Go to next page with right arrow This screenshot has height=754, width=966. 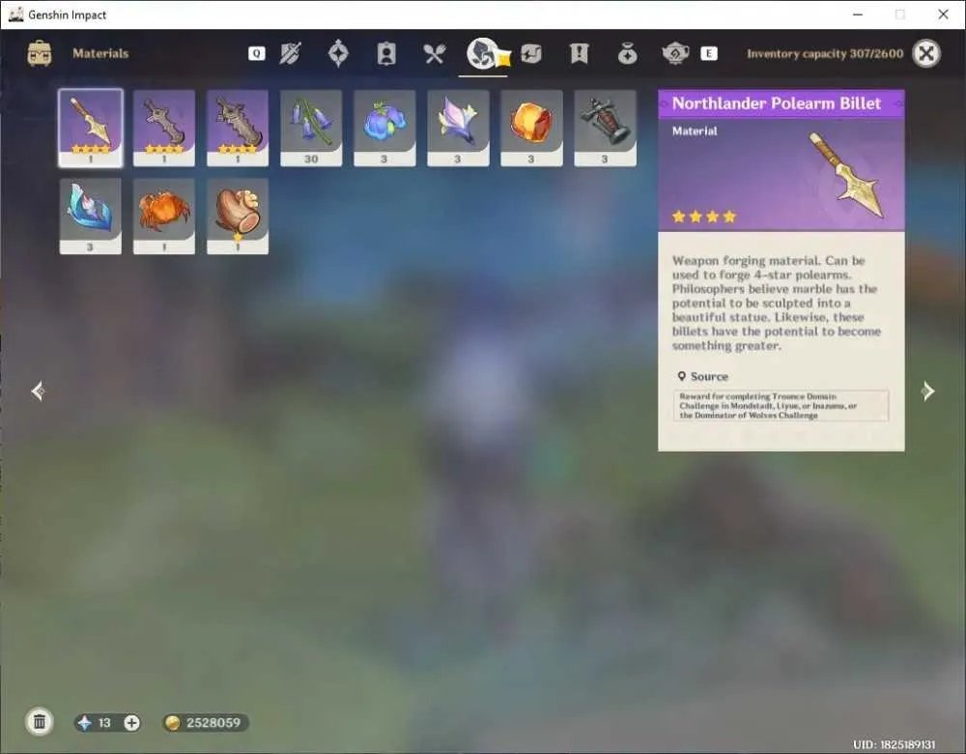(927, 391)
